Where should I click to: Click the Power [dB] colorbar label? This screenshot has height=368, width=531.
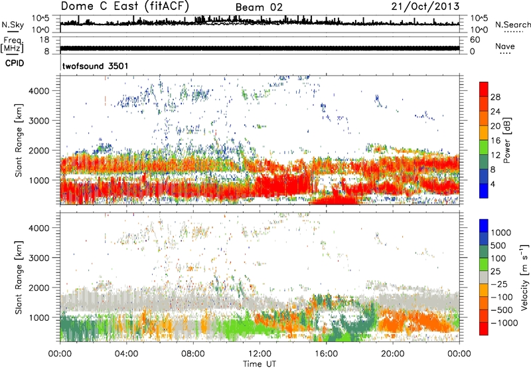[x=507, y=140]
